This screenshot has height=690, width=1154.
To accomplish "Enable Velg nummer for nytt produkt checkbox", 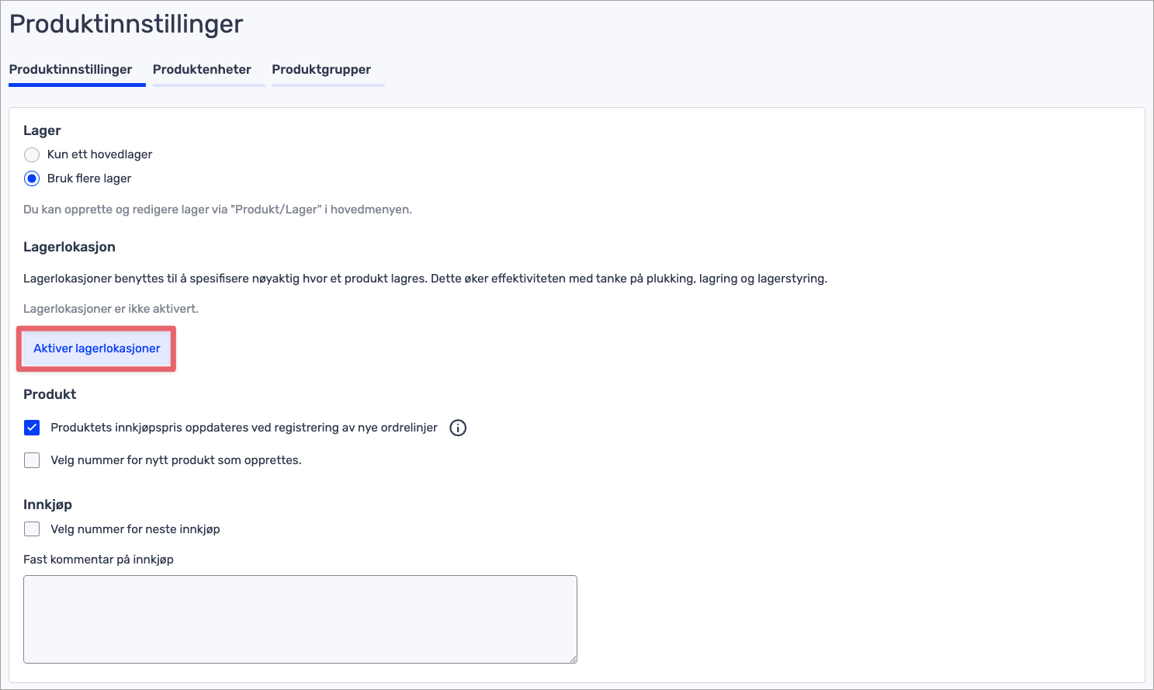I will (32, 460).
